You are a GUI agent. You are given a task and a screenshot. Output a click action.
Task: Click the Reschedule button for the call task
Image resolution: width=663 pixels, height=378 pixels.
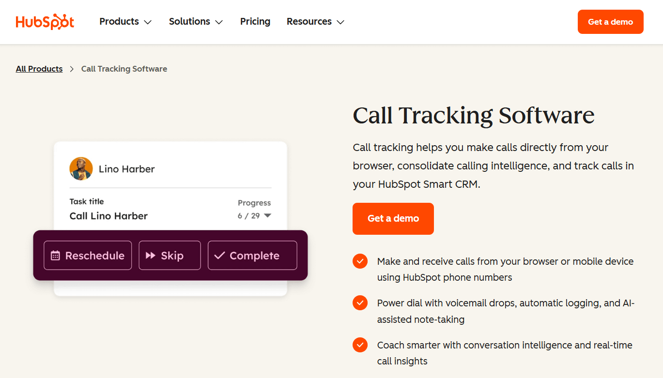[88, 255]
